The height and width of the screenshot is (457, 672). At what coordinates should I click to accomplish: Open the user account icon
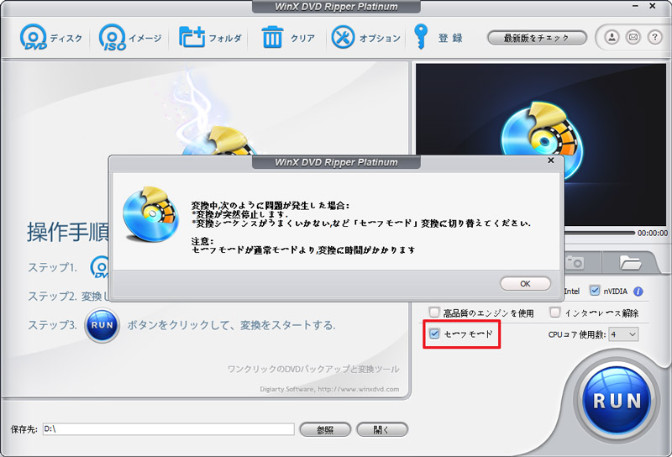(612, 37)
